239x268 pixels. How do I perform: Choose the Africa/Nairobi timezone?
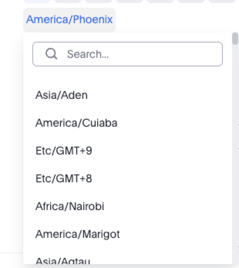pos(70,206)
